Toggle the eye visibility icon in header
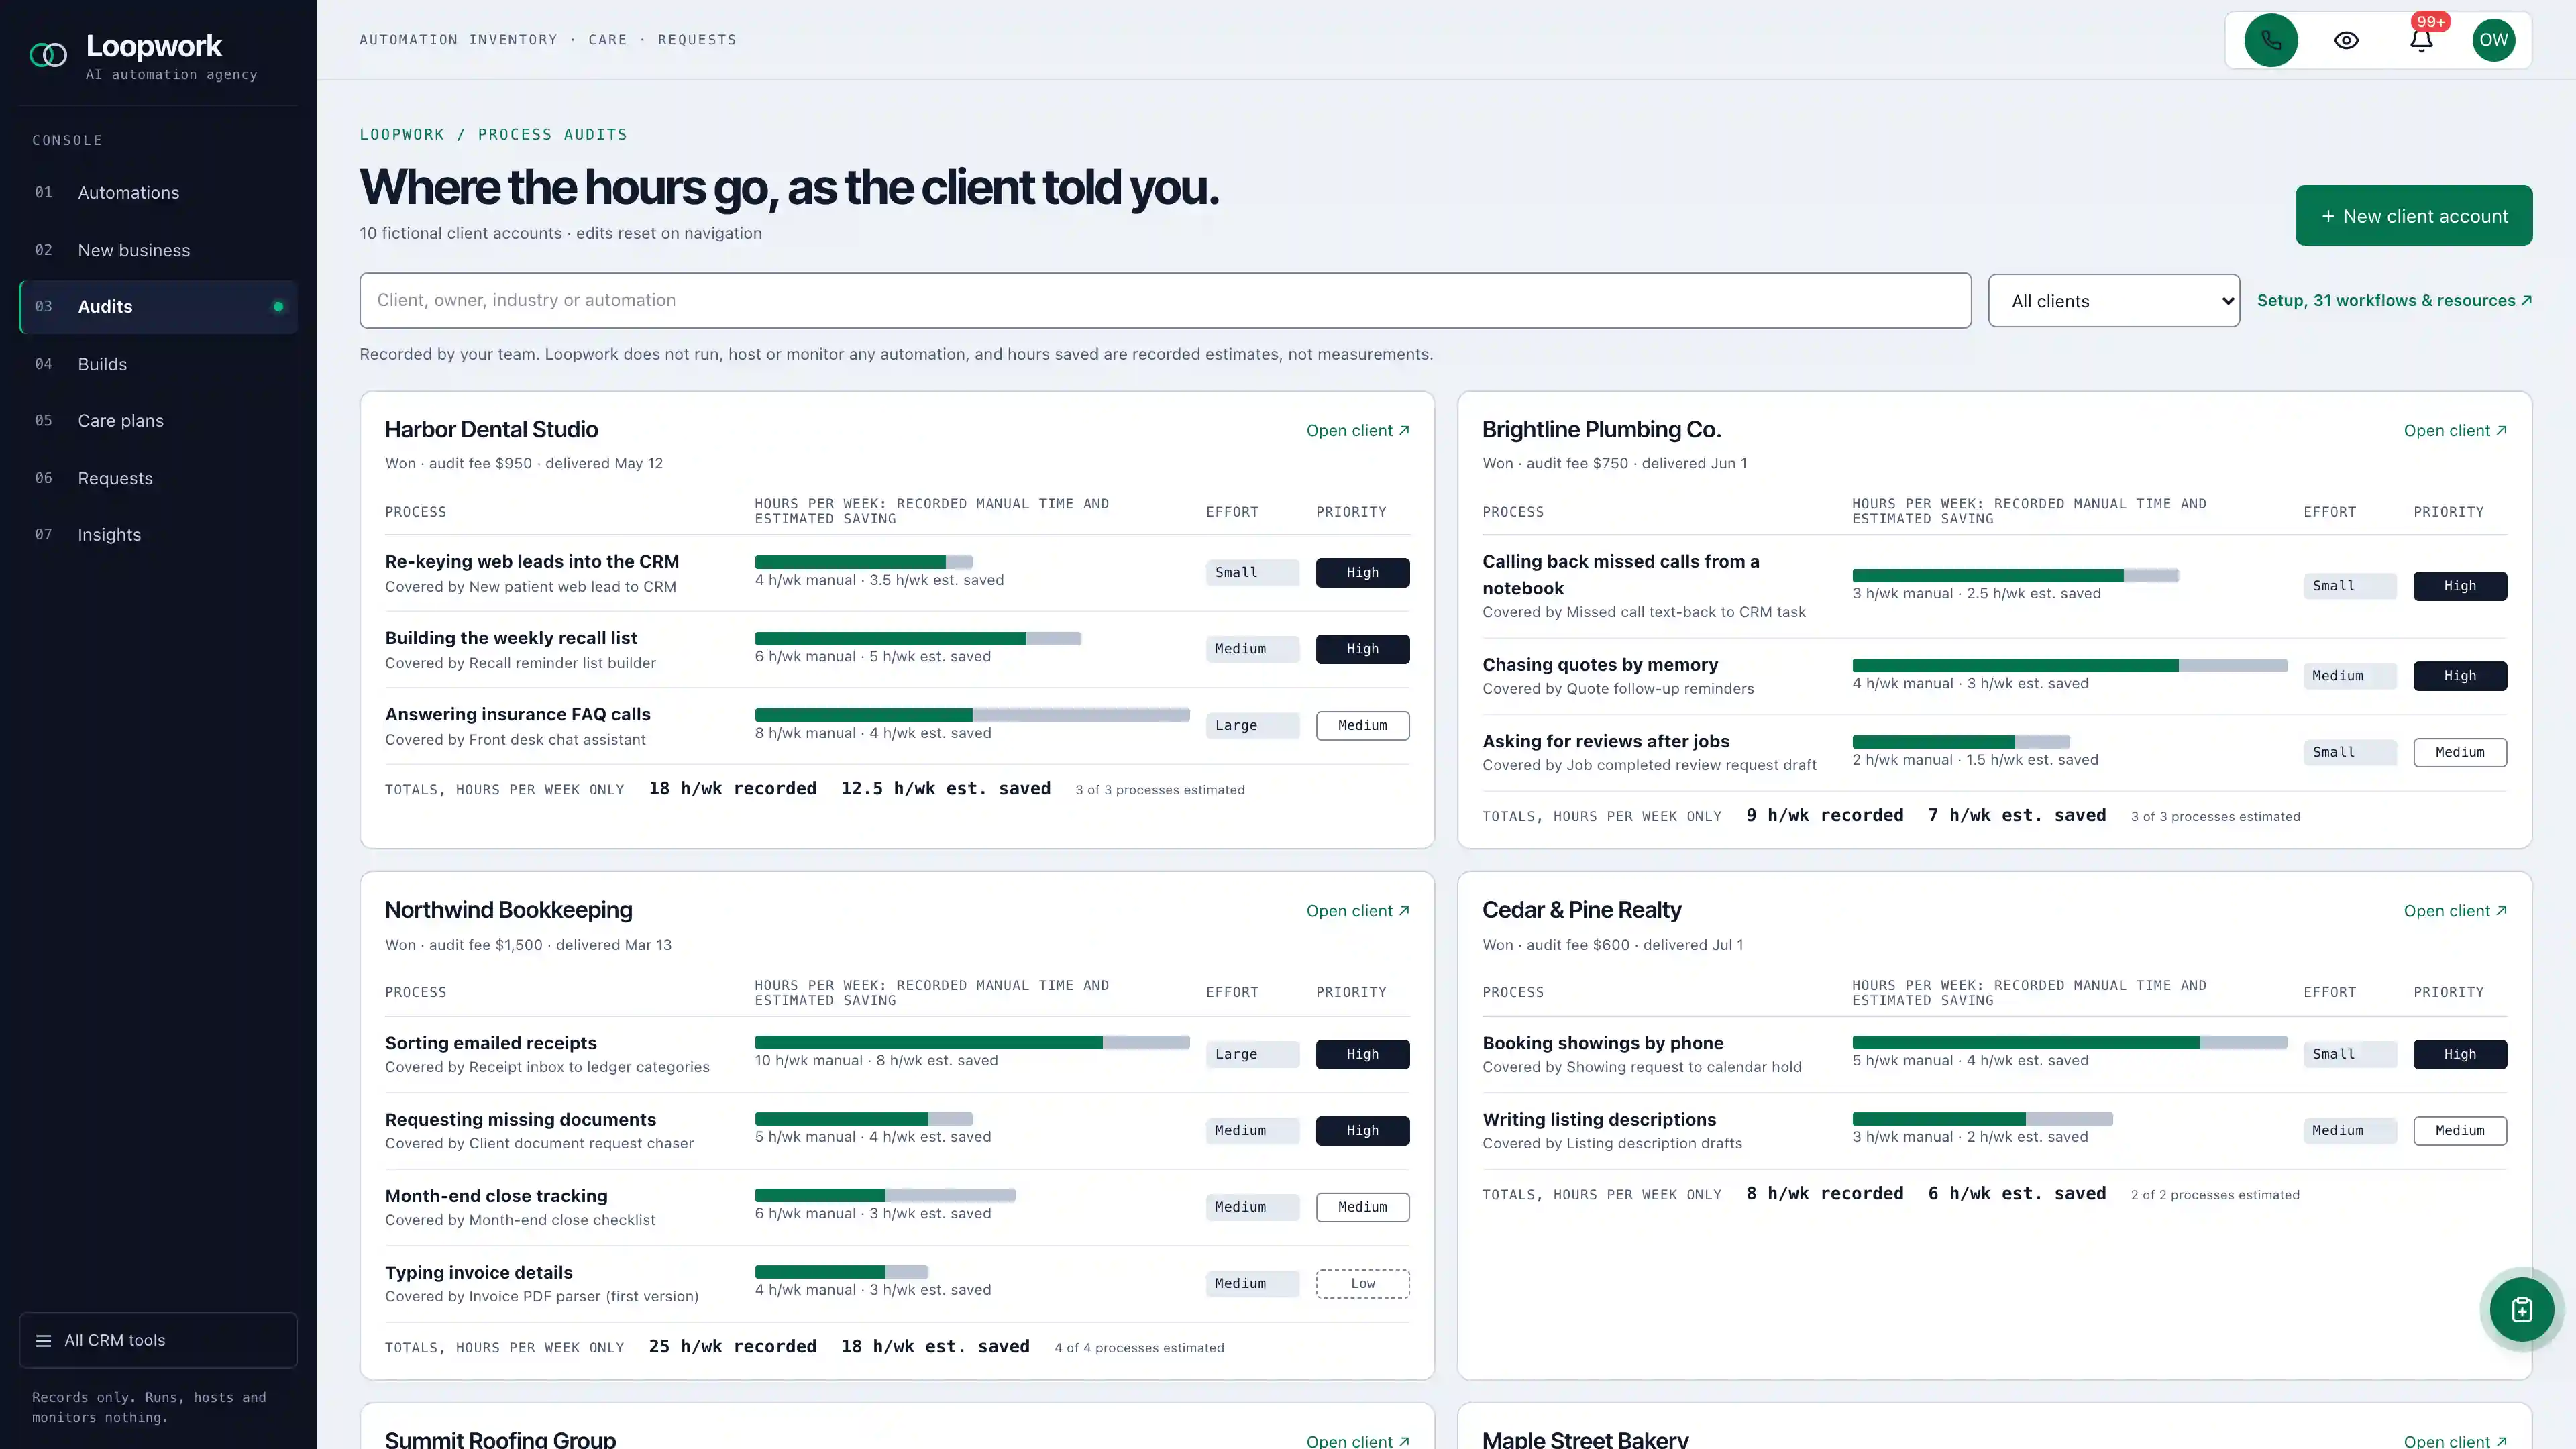 tap(2346, 40)
